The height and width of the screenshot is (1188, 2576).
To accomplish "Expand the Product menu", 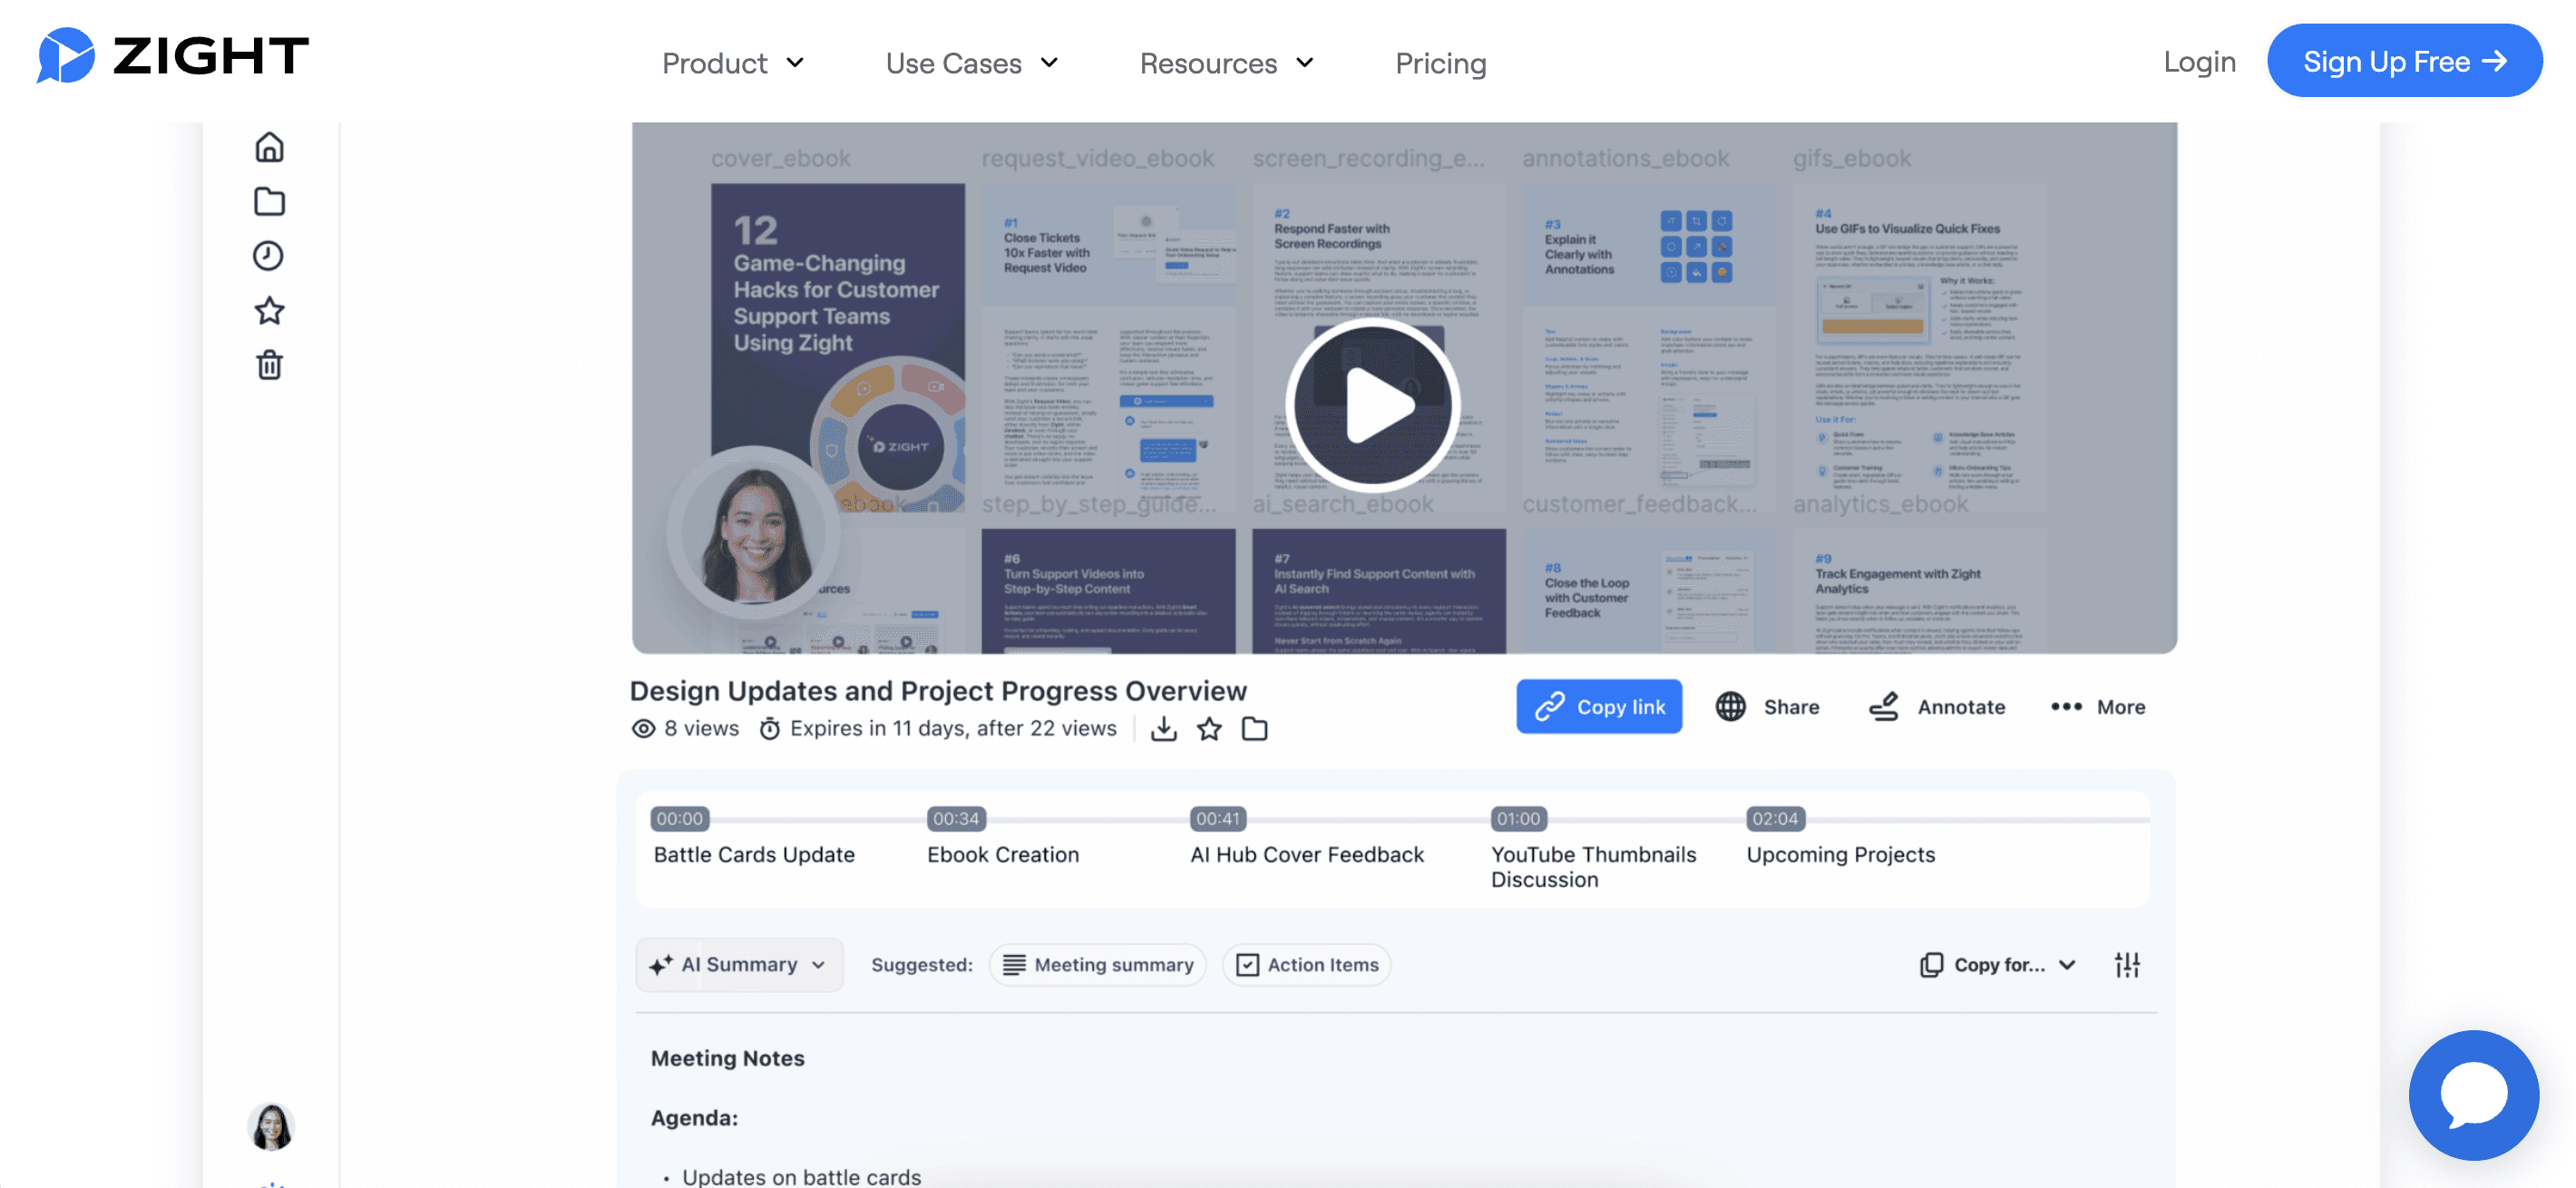I will pos(733,63).
